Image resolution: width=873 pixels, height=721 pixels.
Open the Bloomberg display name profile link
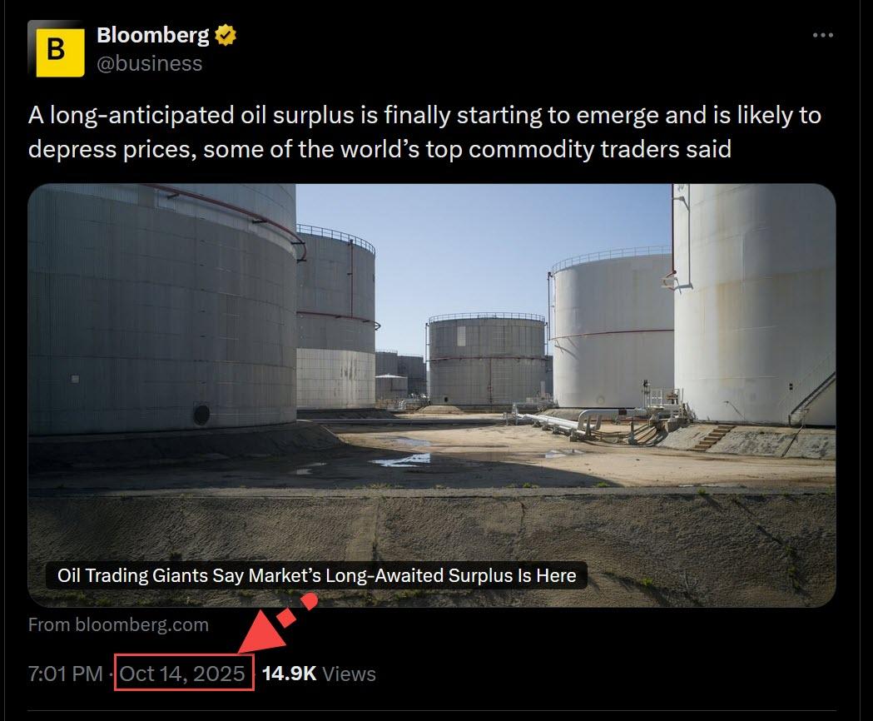(153, 34)
